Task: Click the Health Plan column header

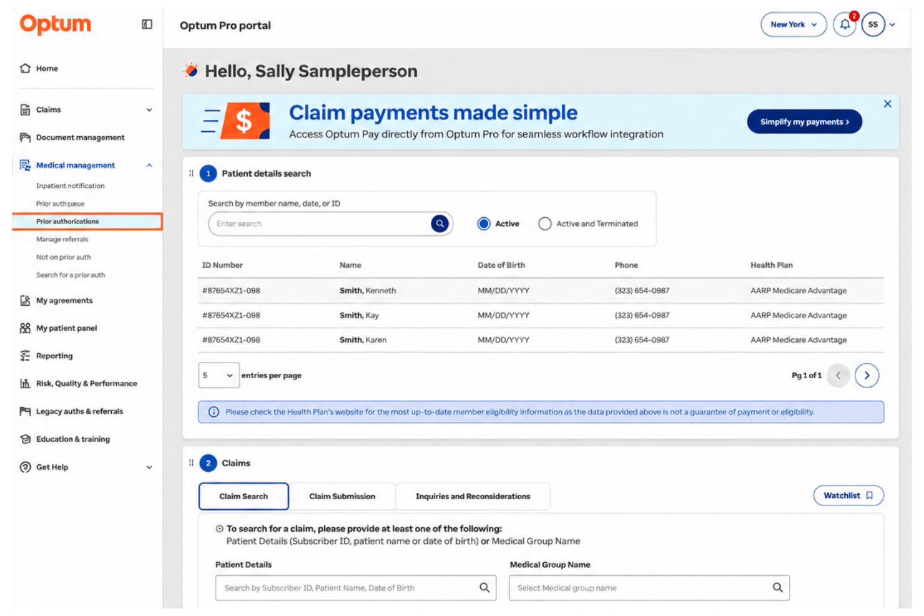Action: click(x=772, y=265)
